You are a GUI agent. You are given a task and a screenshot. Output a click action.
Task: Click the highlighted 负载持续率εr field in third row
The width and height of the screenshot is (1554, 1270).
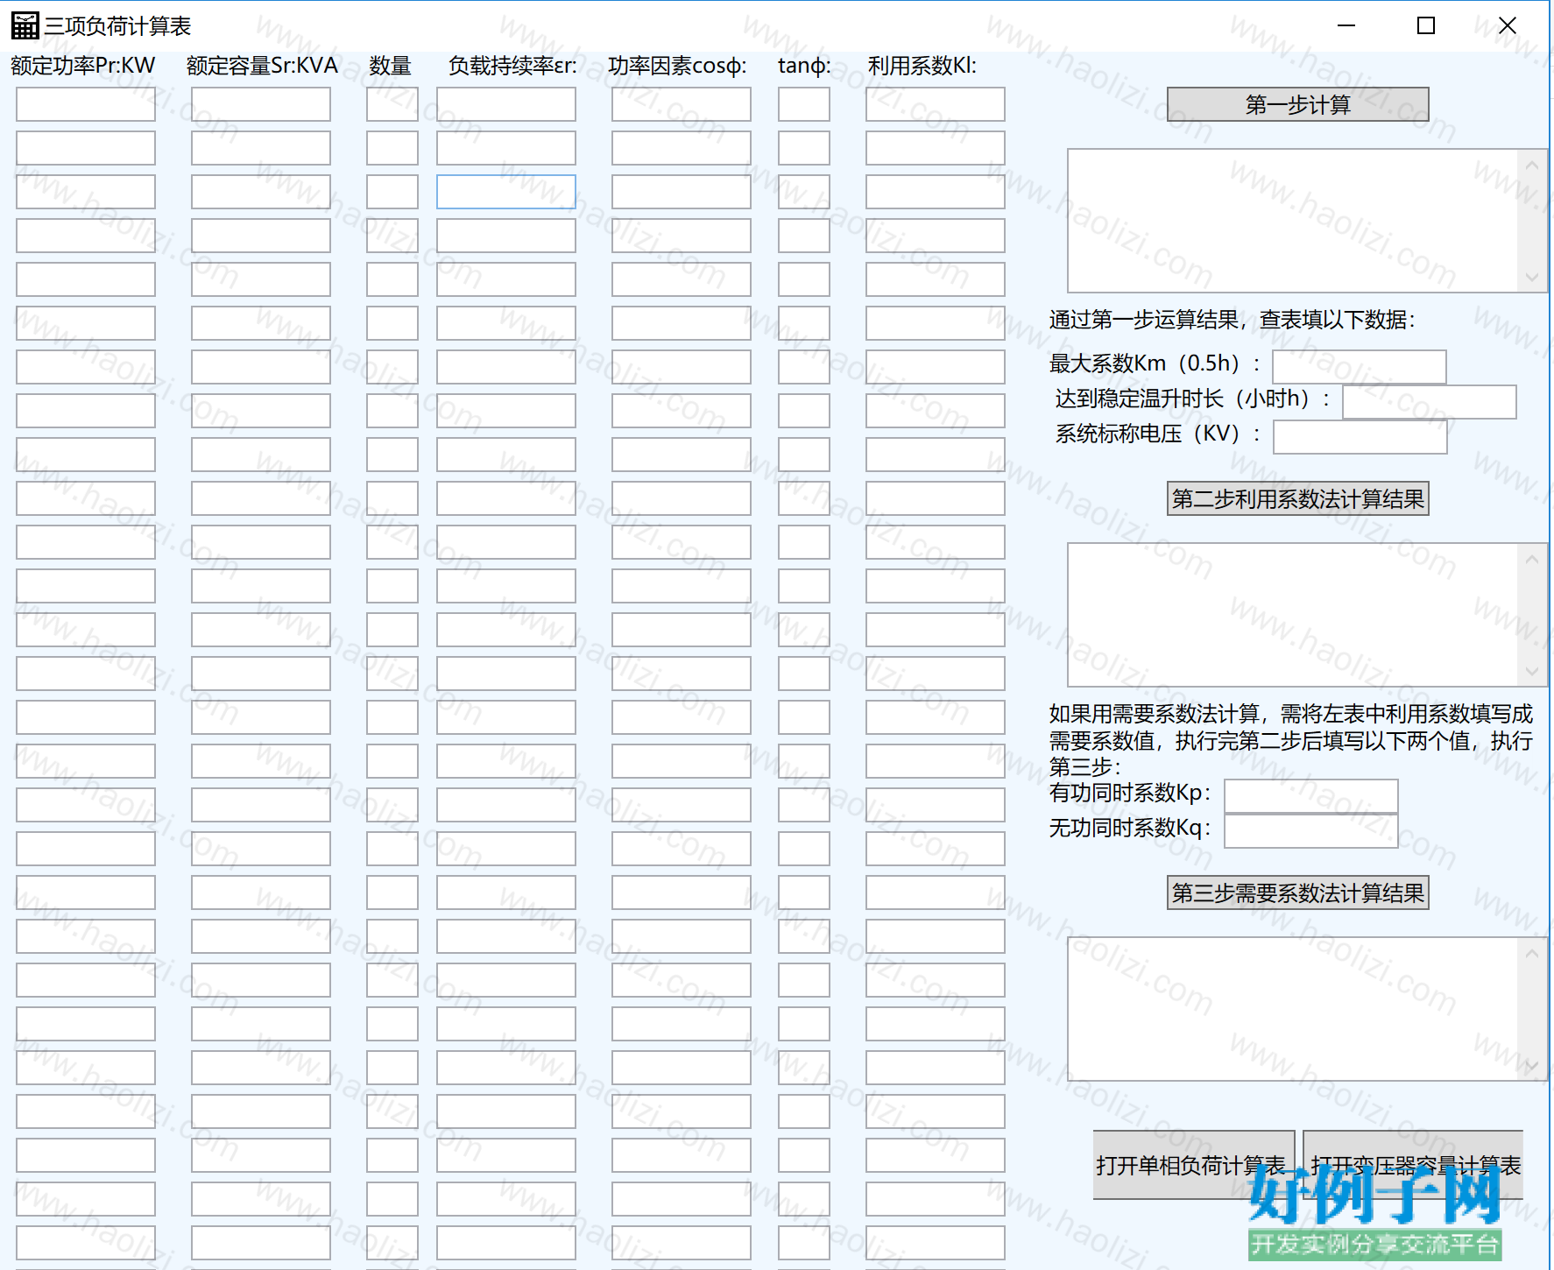pyautogui.click(x=506, y=192)
